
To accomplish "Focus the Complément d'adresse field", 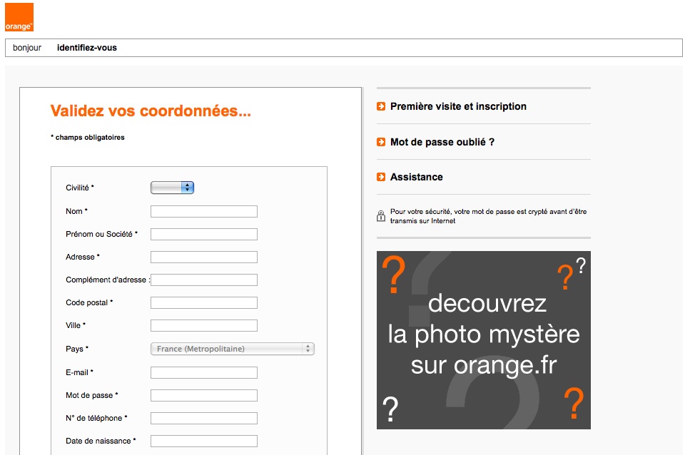I will click(x=204, y=280).
